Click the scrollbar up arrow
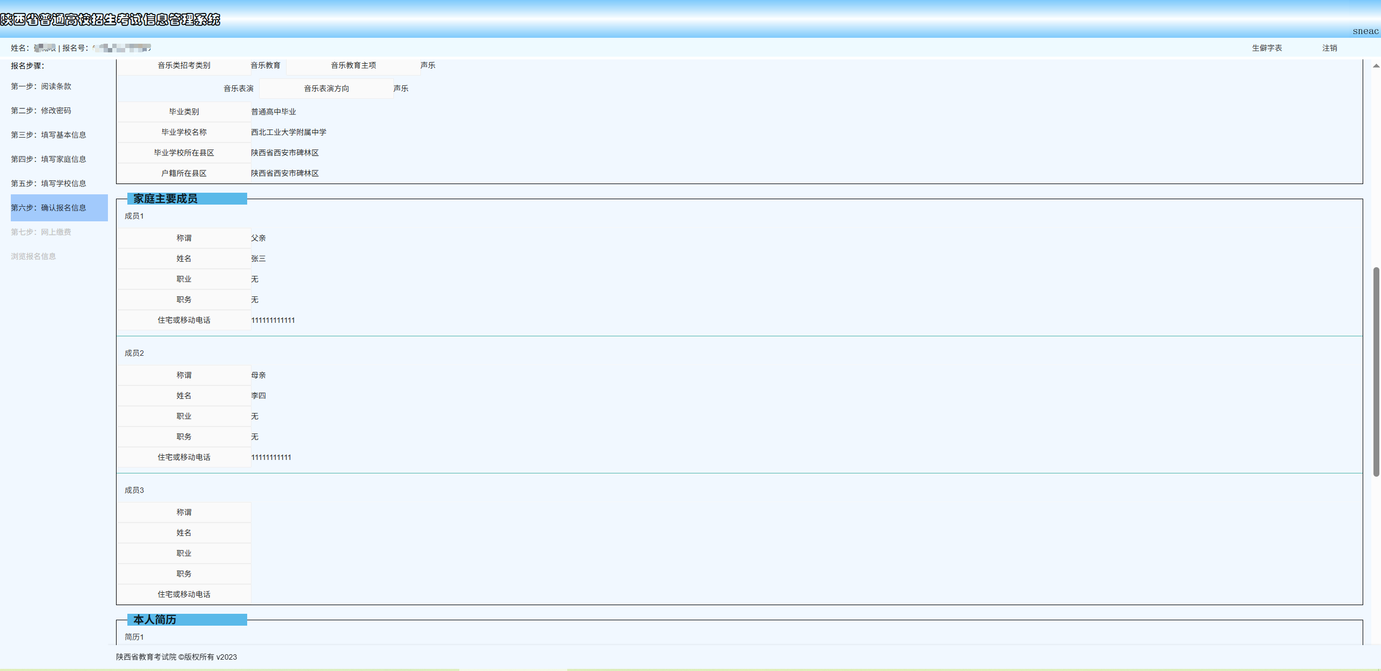 [1376, 66]
